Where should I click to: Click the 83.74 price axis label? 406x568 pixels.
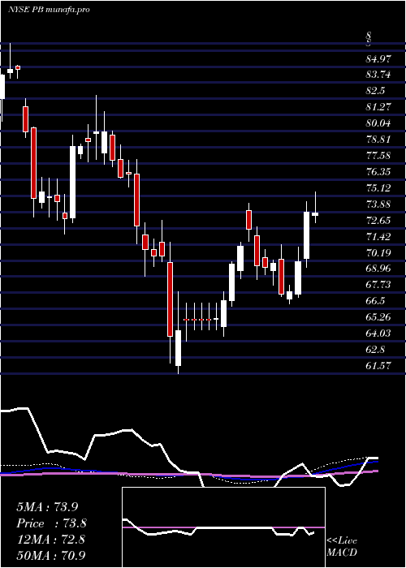(378, 75)
